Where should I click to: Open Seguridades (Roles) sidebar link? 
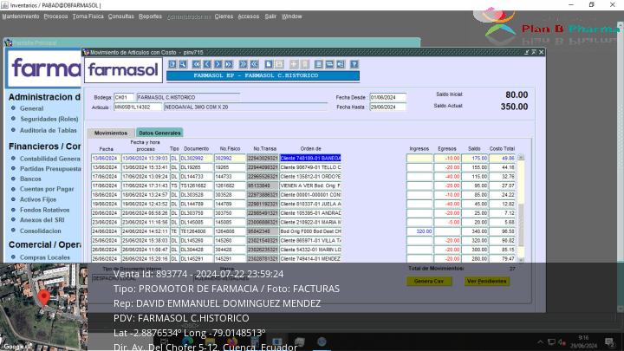[49, 119]
